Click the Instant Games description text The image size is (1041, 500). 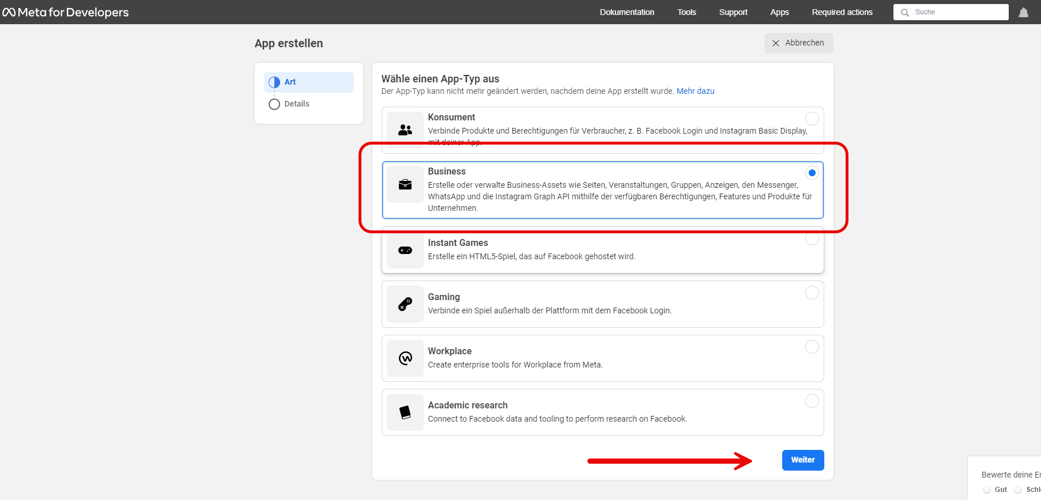(x=531, y=256)
